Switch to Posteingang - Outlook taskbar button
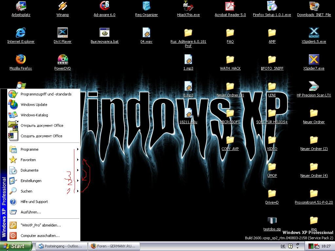This screenshot has width=335, height=251. pyautogui.click(x=62, y=246)
